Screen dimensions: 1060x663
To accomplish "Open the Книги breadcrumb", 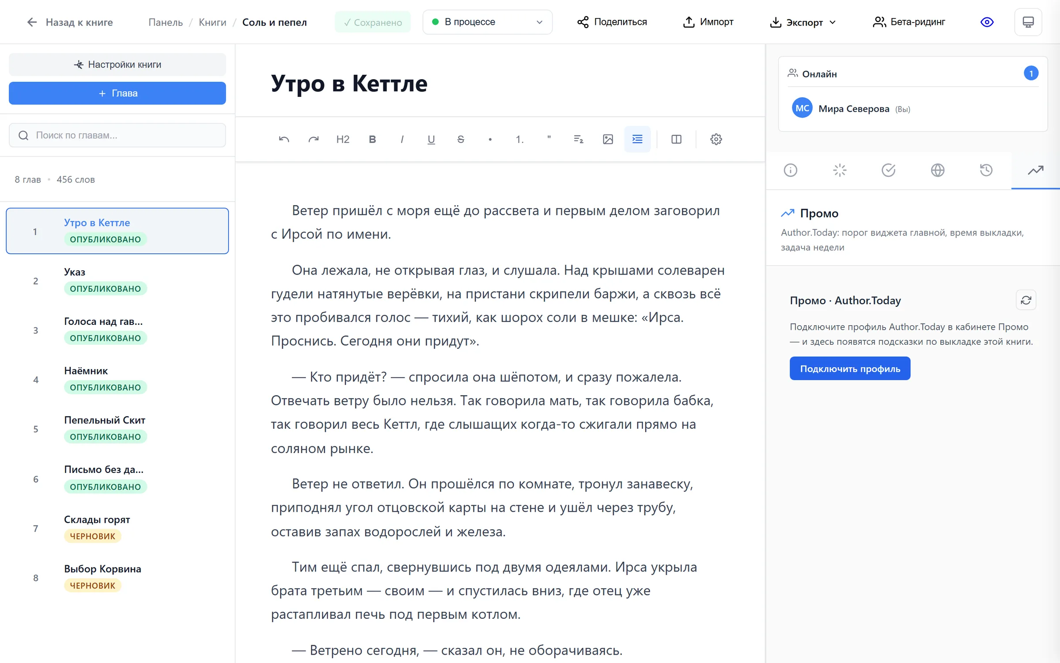I will 212,22.
